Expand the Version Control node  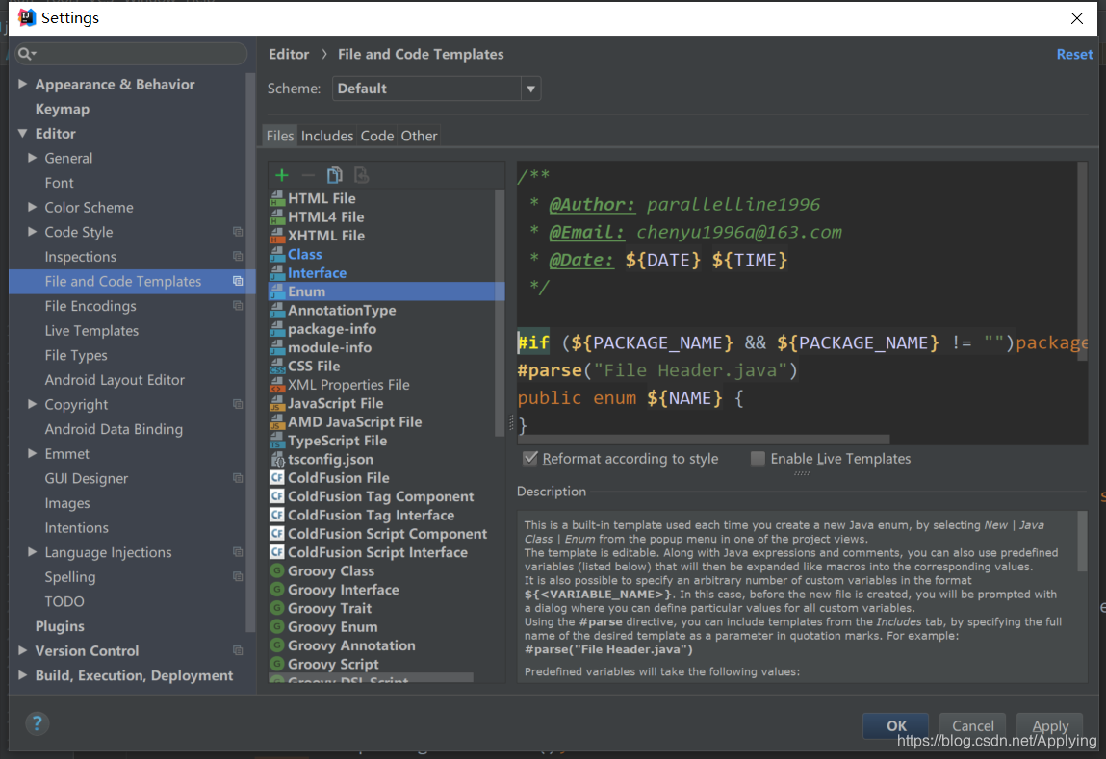[22, 651]
